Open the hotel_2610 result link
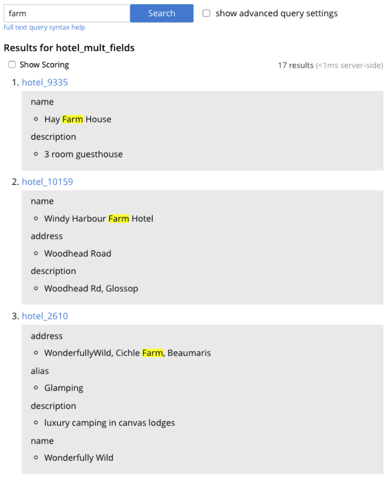Viewport: 389px width, 480px height. [x=45, y=316]
